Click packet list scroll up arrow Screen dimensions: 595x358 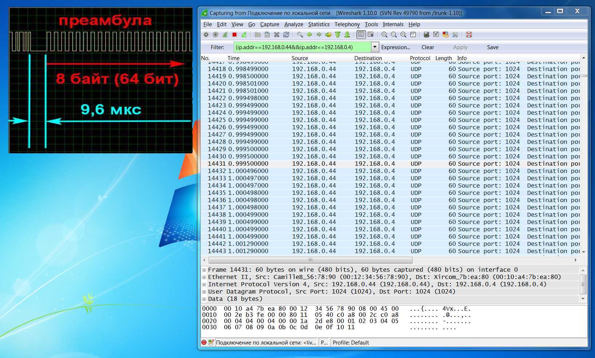584,58
